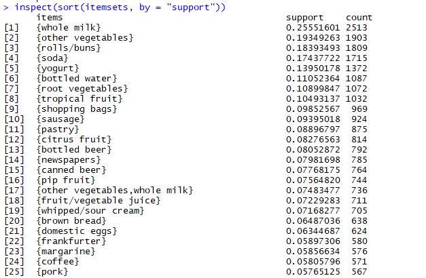
Task: Click support value 0.05765125 for pork
Action: coord(313,272)
